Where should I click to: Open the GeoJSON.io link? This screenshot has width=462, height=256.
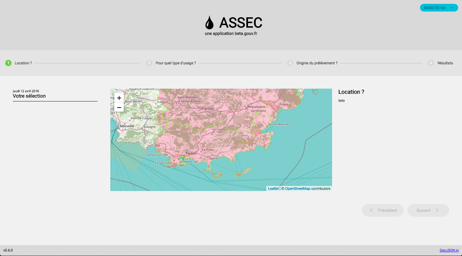pos(449,250)
